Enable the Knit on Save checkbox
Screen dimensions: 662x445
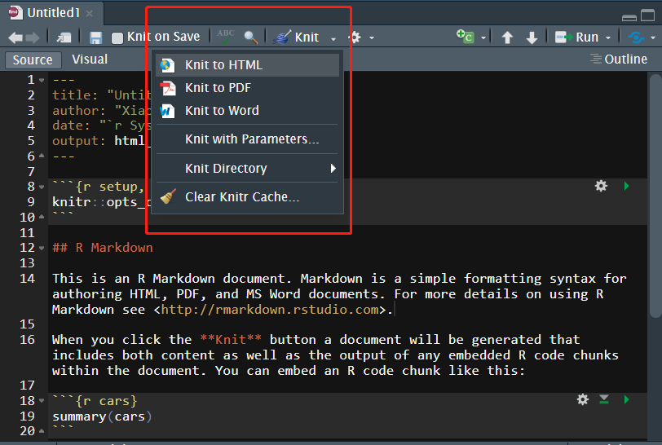click(117, 38)
